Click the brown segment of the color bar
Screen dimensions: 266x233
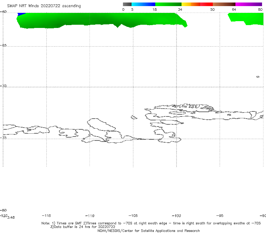pos(224,4)
